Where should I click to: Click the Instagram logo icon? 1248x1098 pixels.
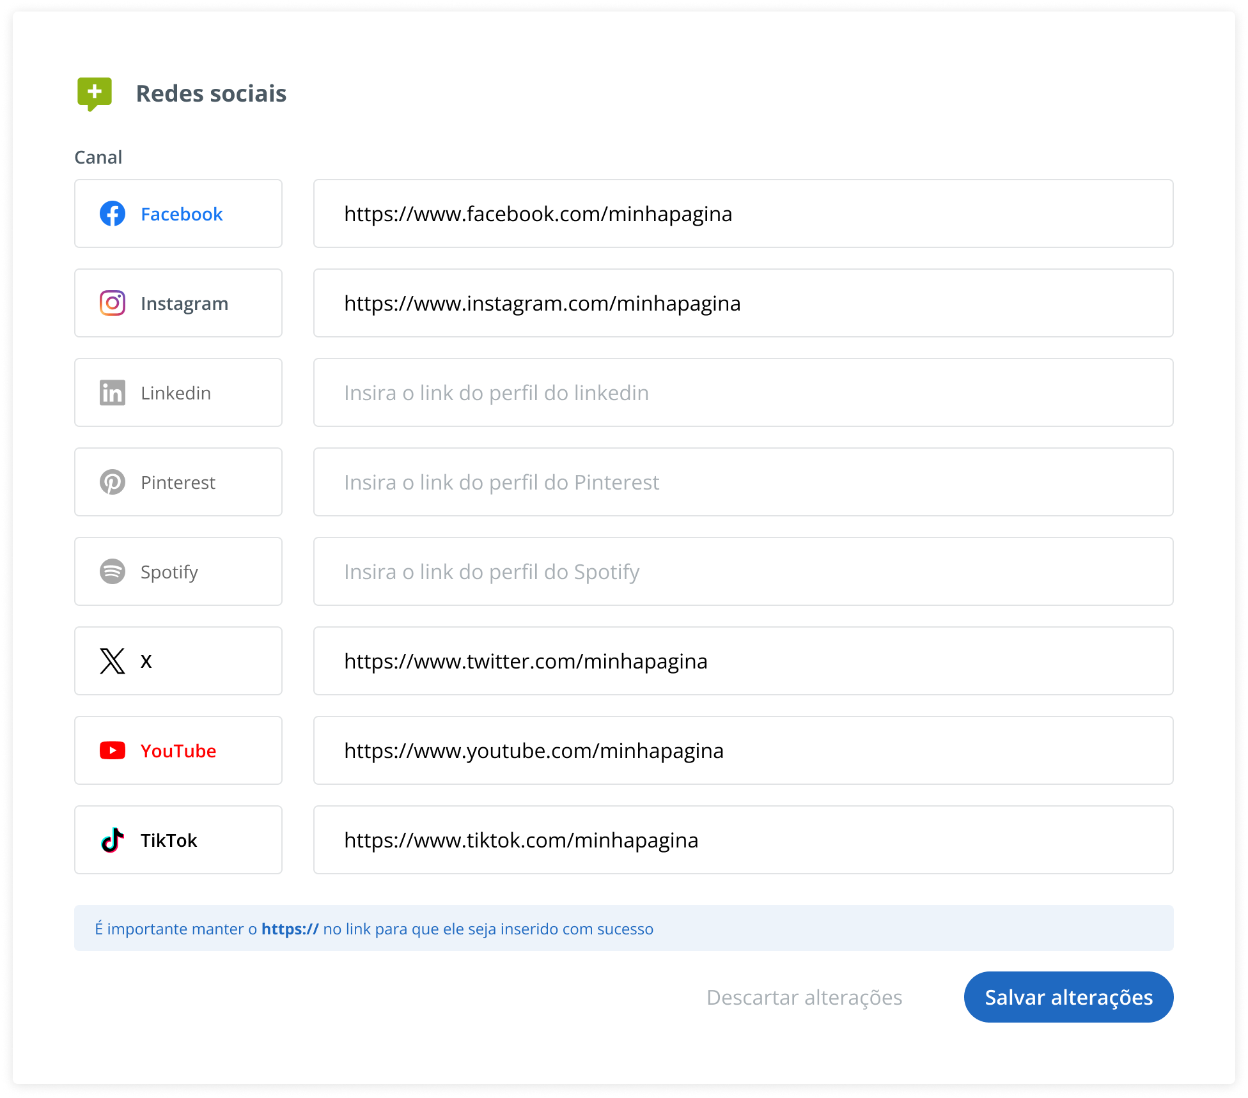pos(113,303)
